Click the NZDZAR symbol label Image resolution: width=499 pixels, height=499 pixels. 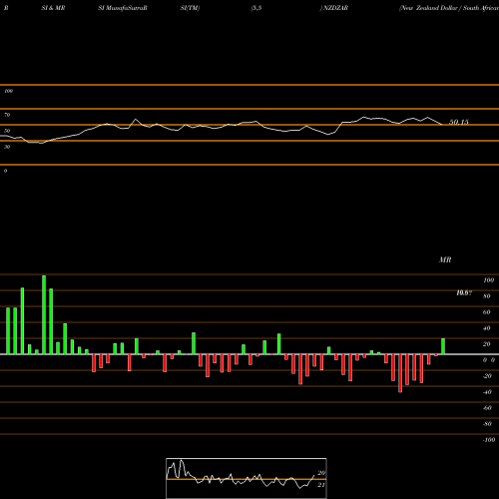(334, 8)
